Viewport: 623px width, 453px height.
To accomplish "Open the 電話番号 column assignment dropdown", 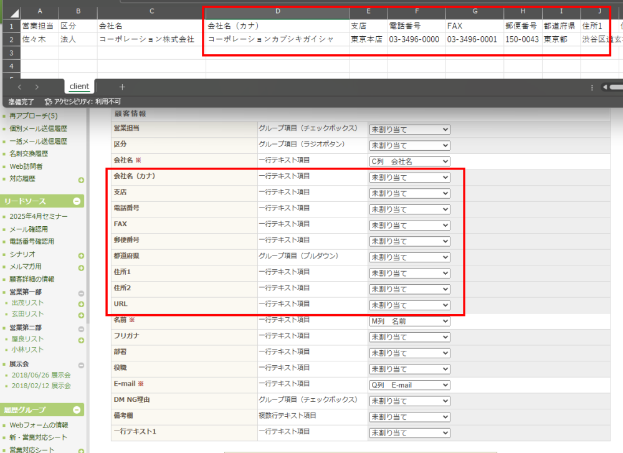I will (409, 209).
